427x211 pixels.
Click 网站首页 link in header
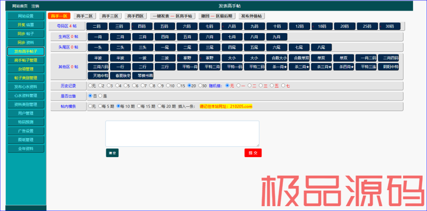tap(20, 6)
